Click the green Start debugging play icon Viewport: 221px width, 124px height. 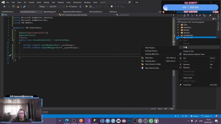click(67, 7)
